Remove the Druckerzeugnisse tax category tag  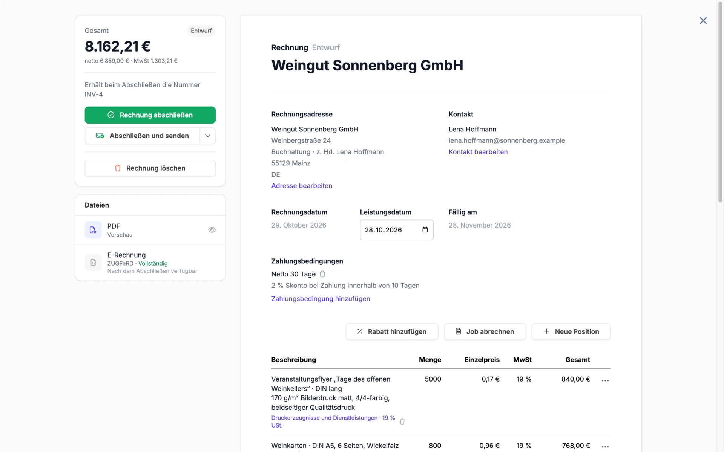tap(402, 421)
